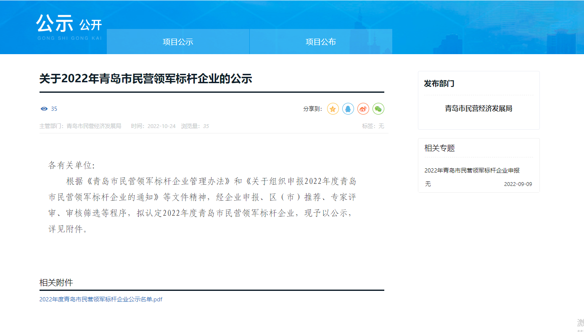Click the 标签：无 label
Viewport: 584px width, 332px height.
click(373, 126)
